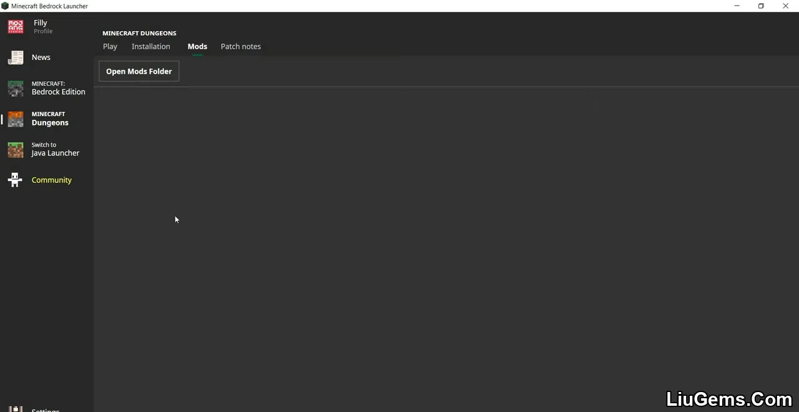Click the MINECRAFT DUNGEONS page heading
799x412 pixels.
click(x=139, y=33)
